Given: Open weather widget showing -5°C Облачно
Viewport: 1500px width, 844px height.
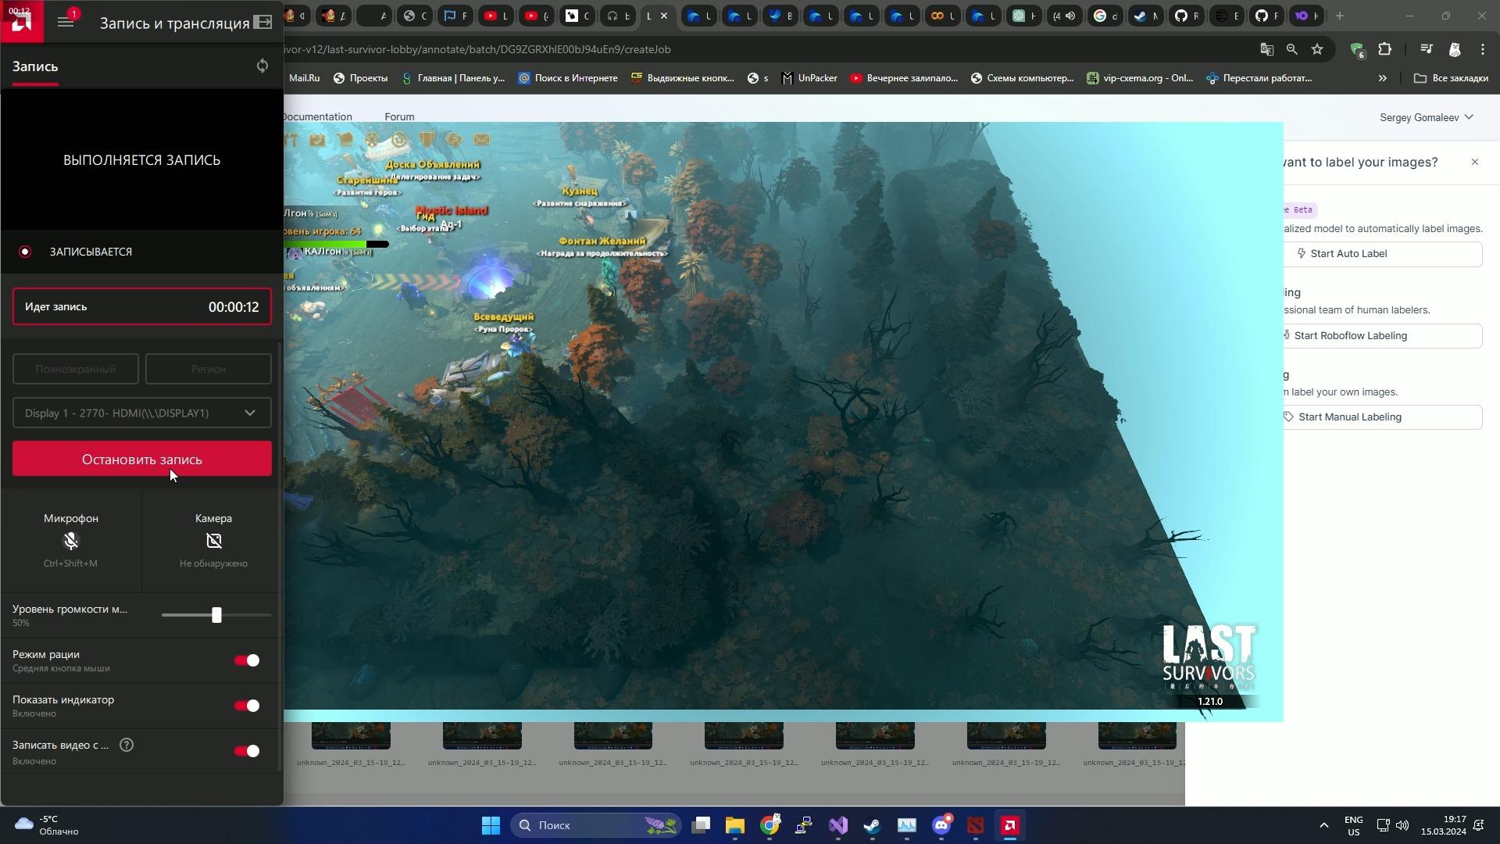Looking at the screenshot, I should [47, 825].
